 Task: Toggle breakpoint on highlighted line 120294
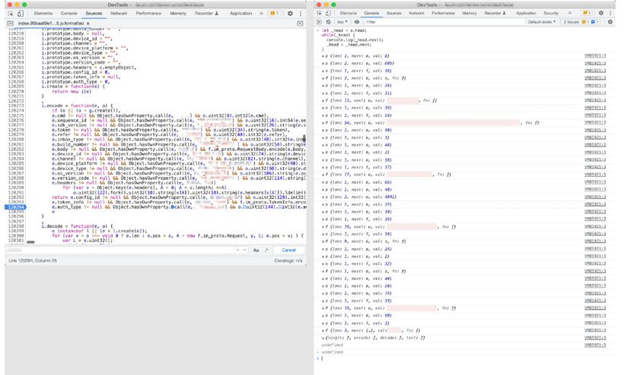15,207
